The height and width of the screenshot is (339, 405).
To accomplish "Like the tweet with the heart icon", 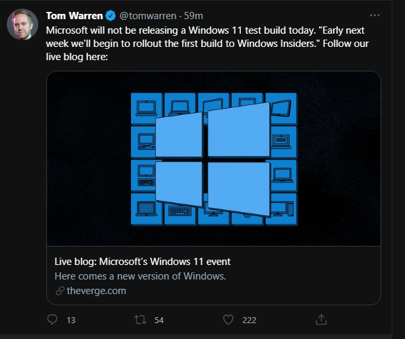I will point(228,320).
